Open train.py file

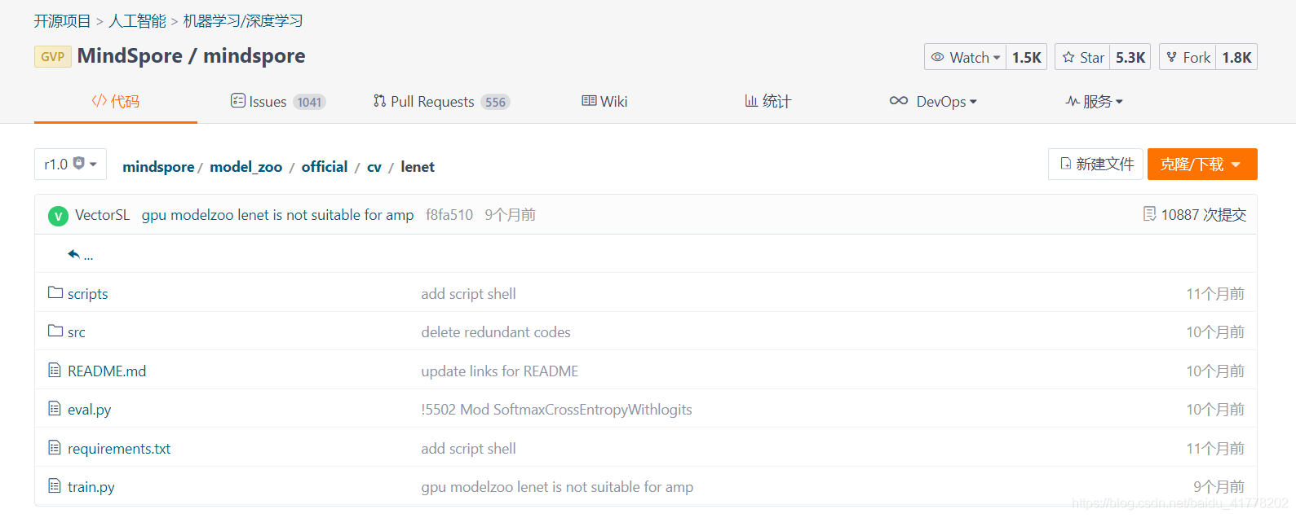pos(91,487)
